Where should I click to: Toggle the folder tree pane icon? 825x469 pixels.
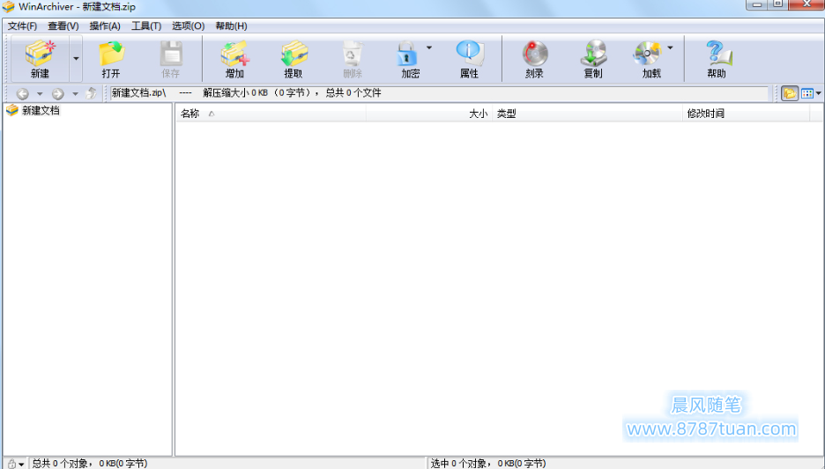[789, 93]
